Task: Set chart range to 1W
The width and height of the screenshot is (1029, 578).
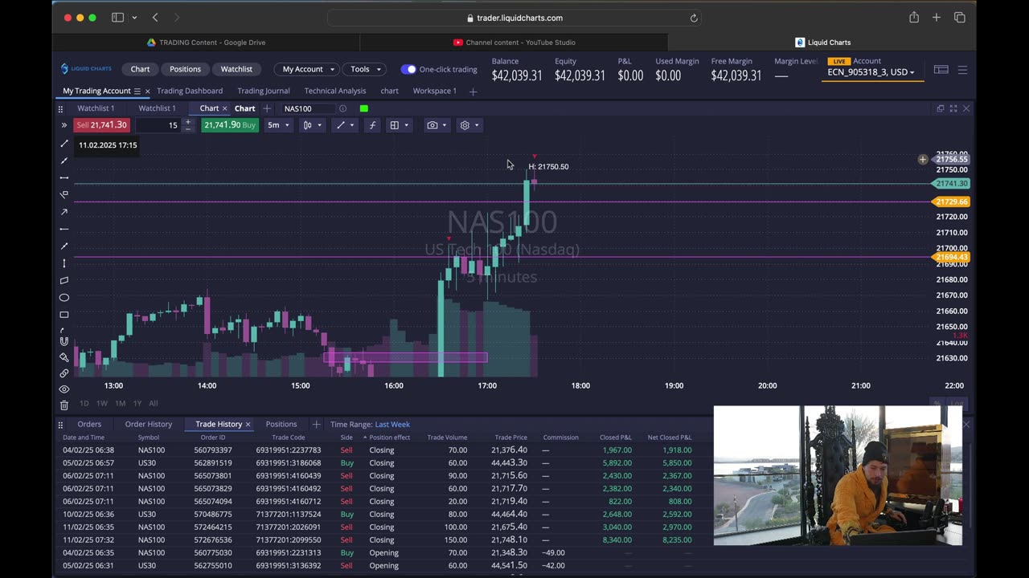Action: point(102,403)
